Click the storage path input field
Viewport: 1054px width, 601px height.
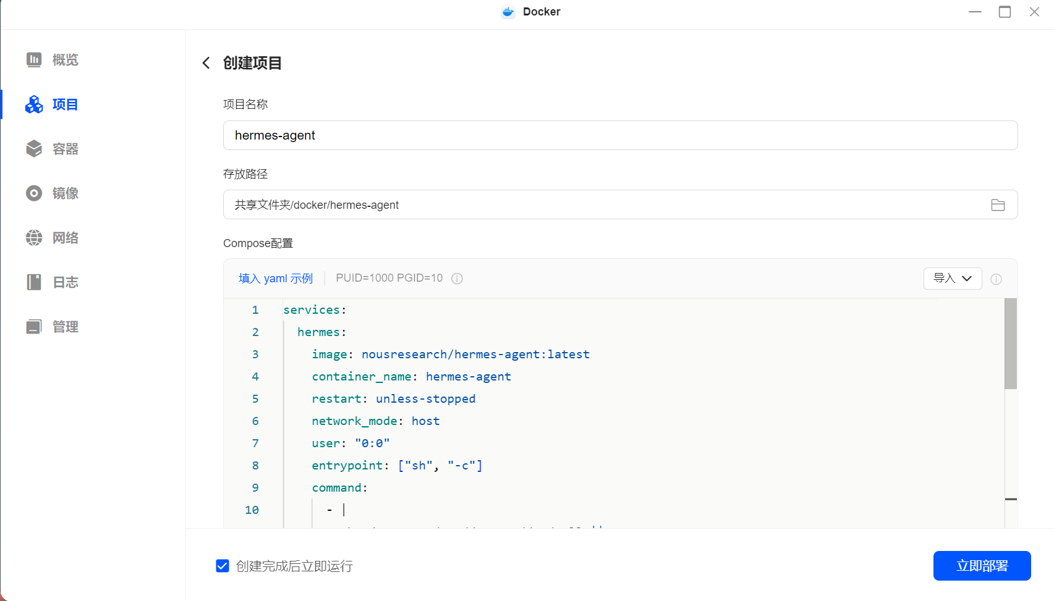[620, 204]
